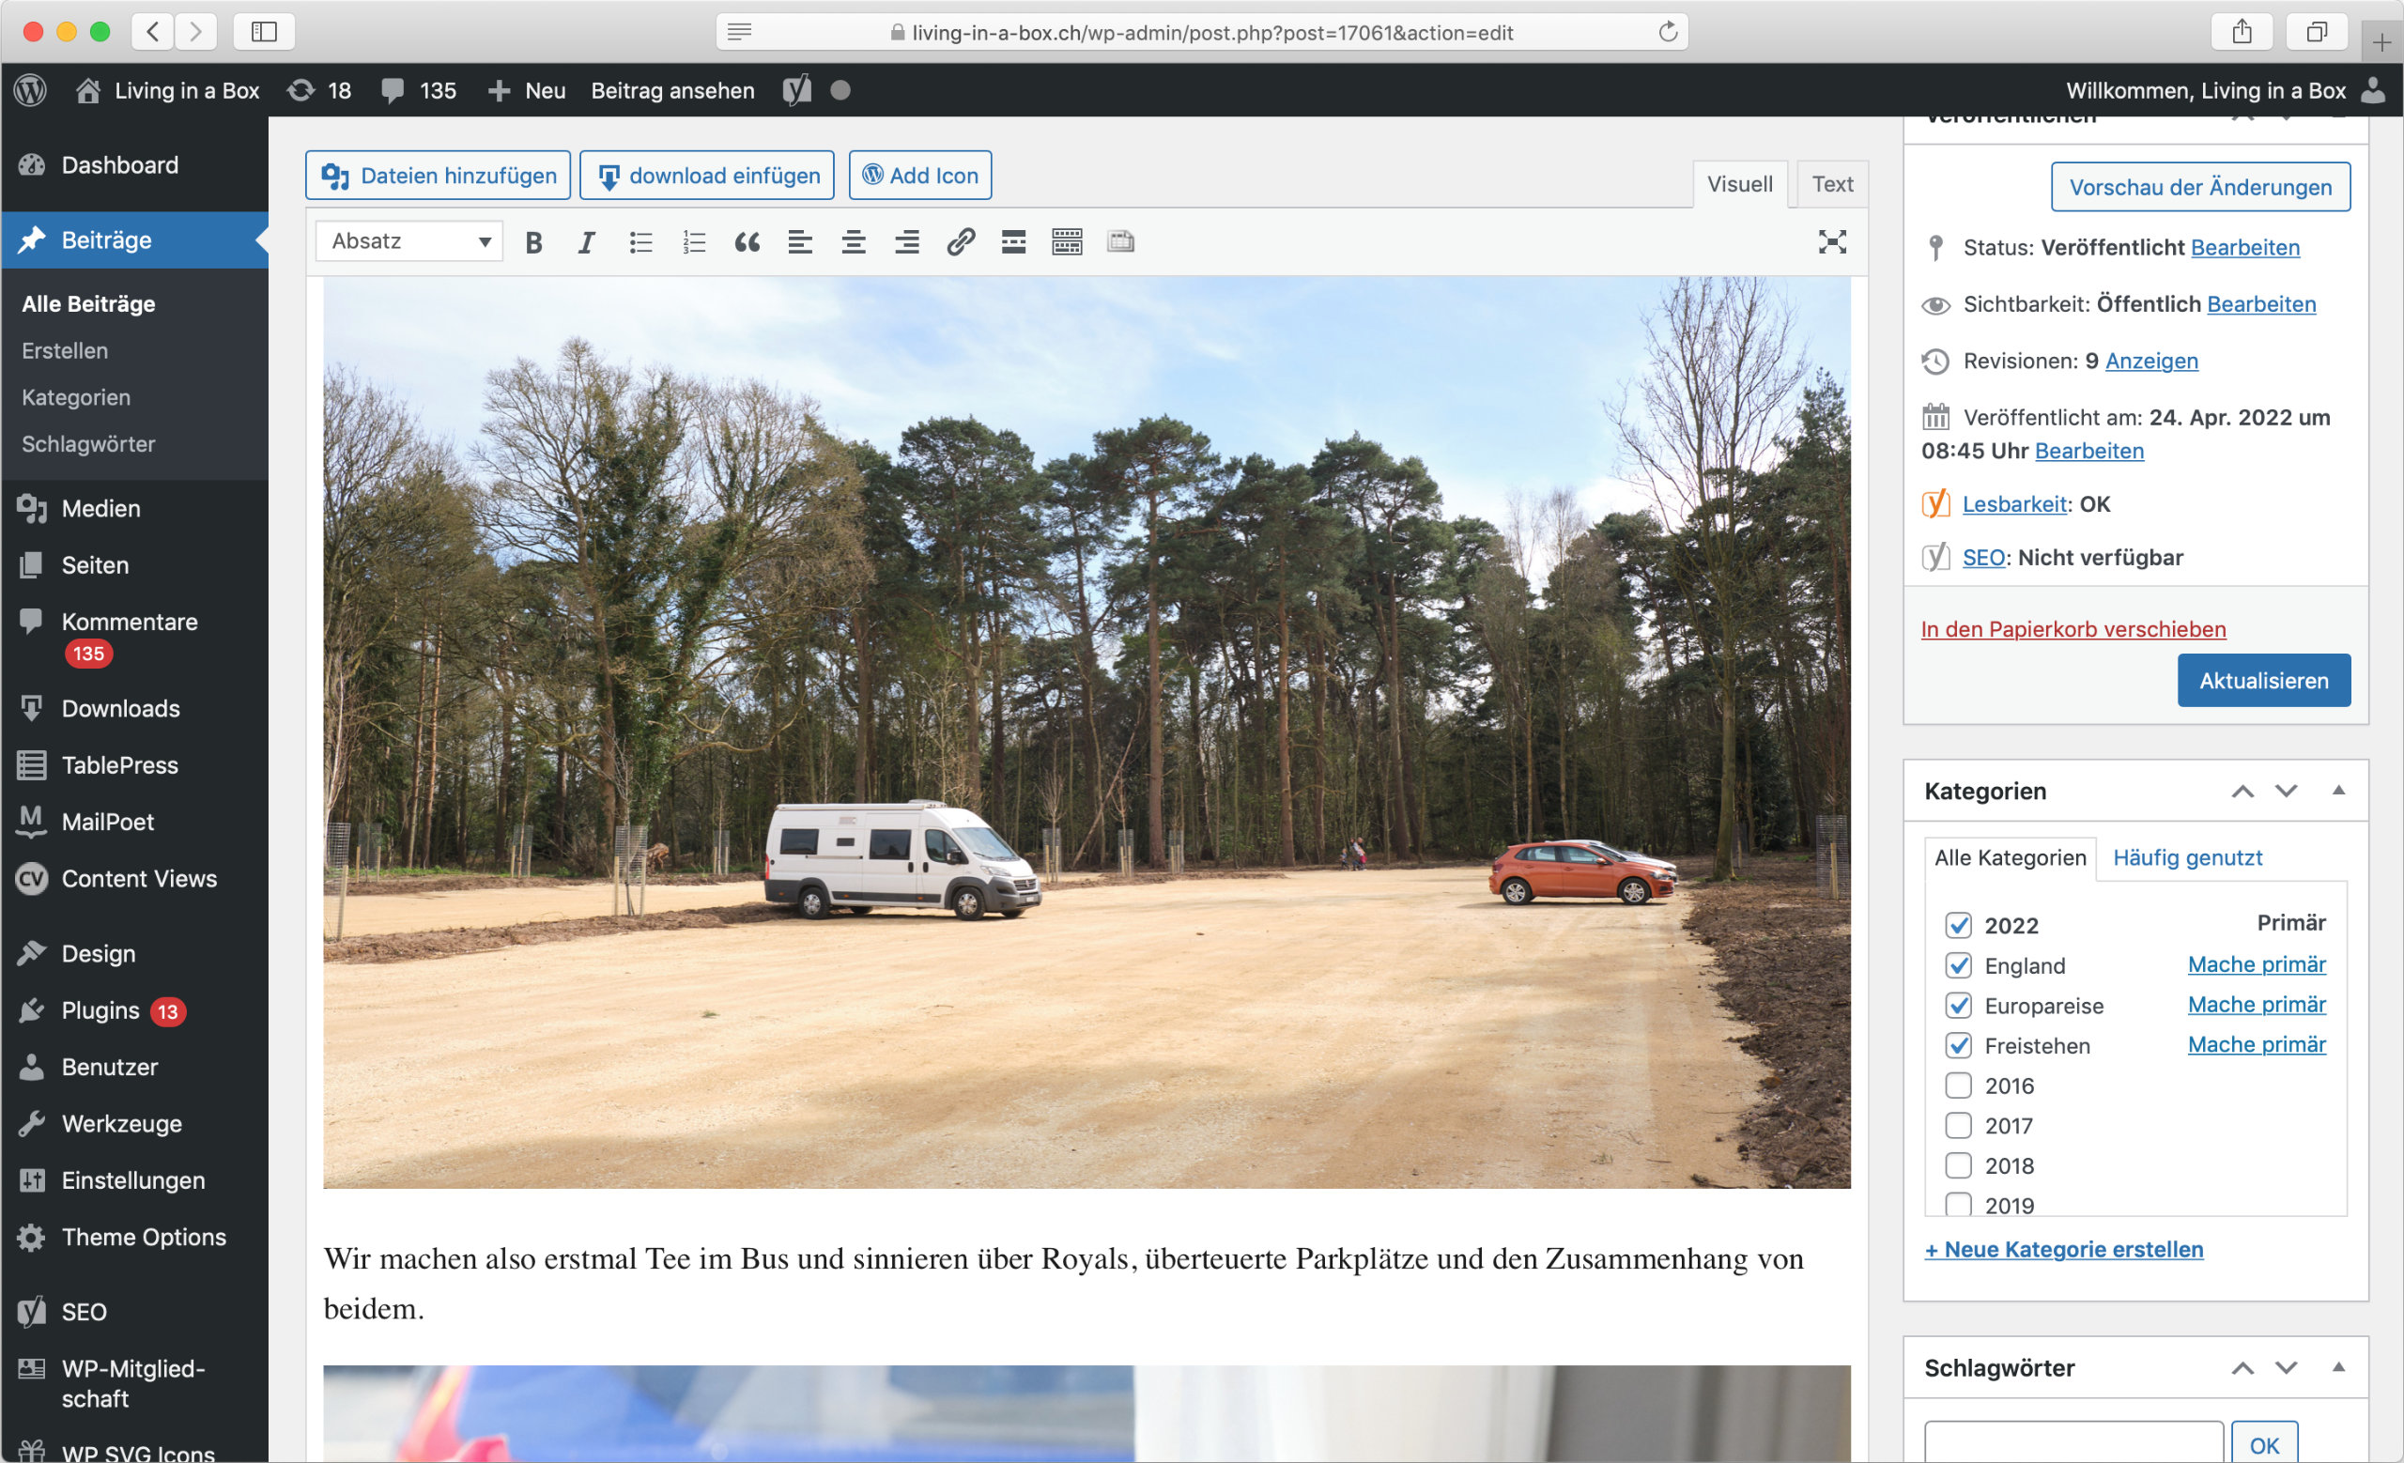Open Medien in the sidebar menu
Viewport: 2404px width, 1463px height.
pyautogui.click(x=100, y=508)
